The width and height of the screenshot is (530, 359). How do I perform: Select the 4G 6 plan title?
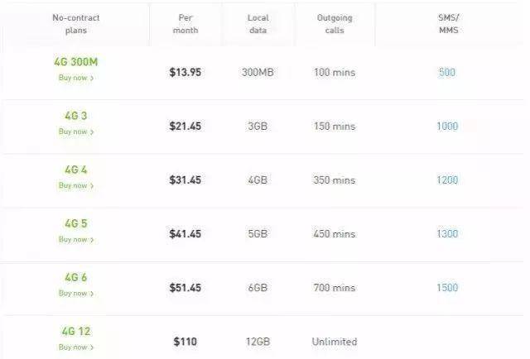click(x=75, y=277)
